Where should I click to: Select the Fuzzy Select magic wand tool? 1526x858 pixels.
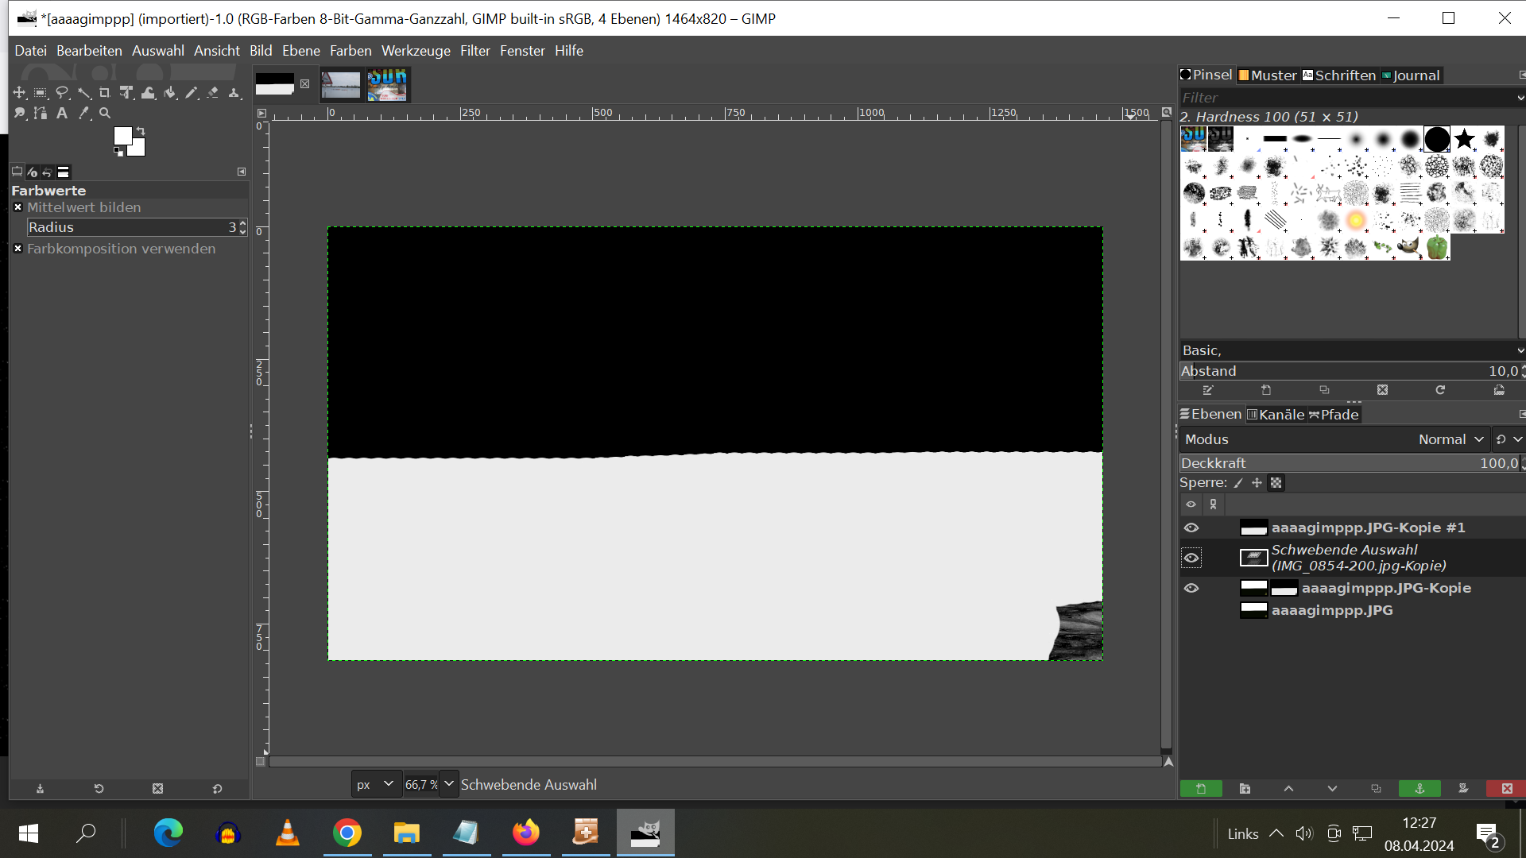83,93
